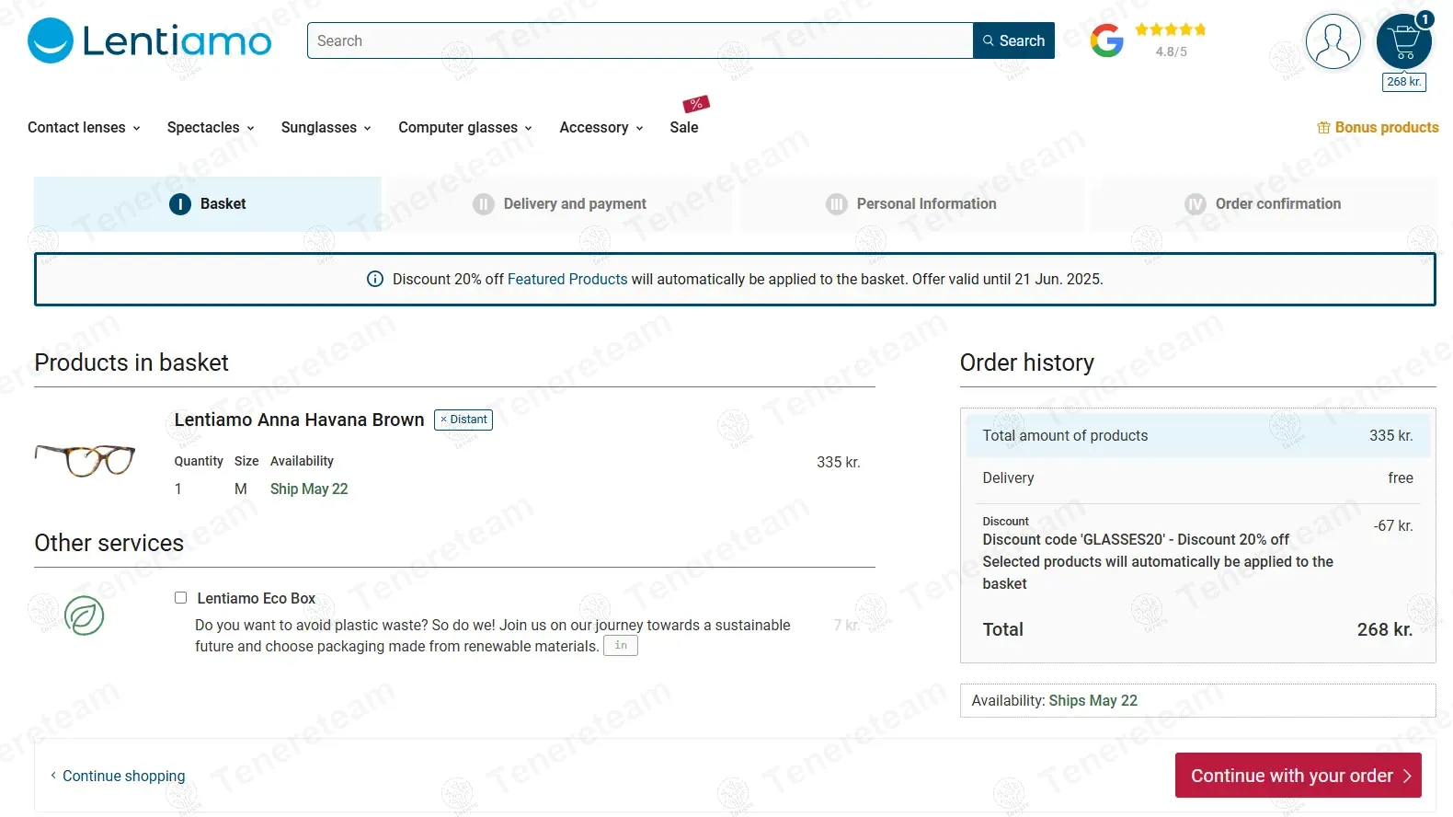Open the user account icon

pos(1333,41)
